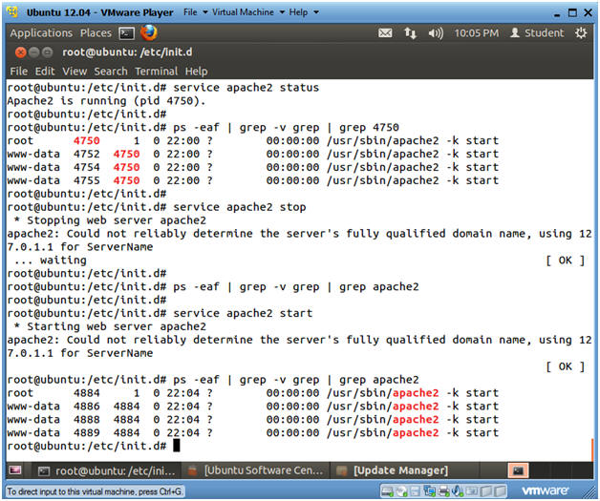Click the terminal title 'root@ubuntu: /etc/init.d'
The image size is (600, 501).
pyautogui.click(x=127, y=52)
